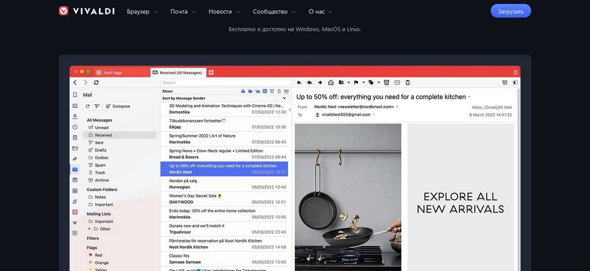The height and width of the screenshot is (271, 590).
Task: Open the Сообщество site menu
Action: point(274,12)
